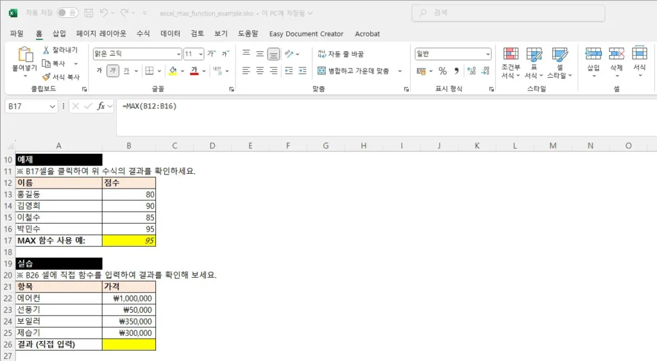Open the number format dropdown (일반)
The width and height of the screenshot is (657, 361).
(x=488, y=54)
